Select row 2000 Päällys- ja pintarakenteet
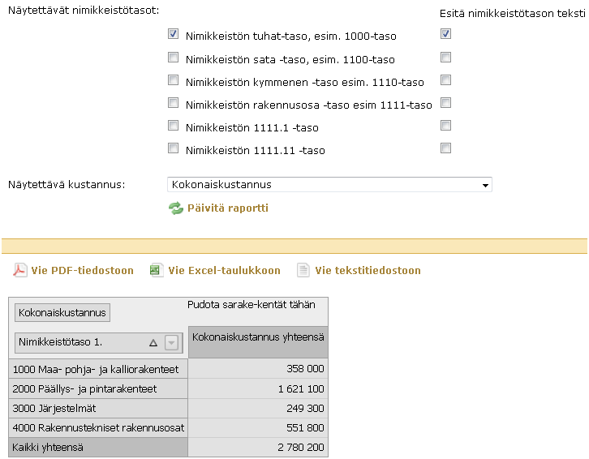The image size is (589, 459). 97,389
